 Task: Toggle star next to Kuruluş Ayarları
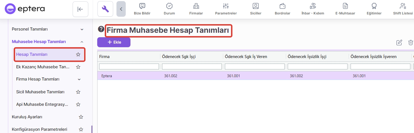[81, 117]
